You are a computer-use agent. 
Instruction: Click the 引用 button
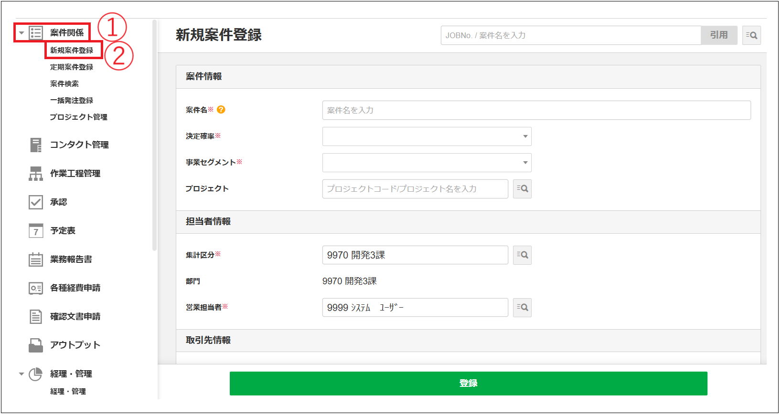click(718, 35)
